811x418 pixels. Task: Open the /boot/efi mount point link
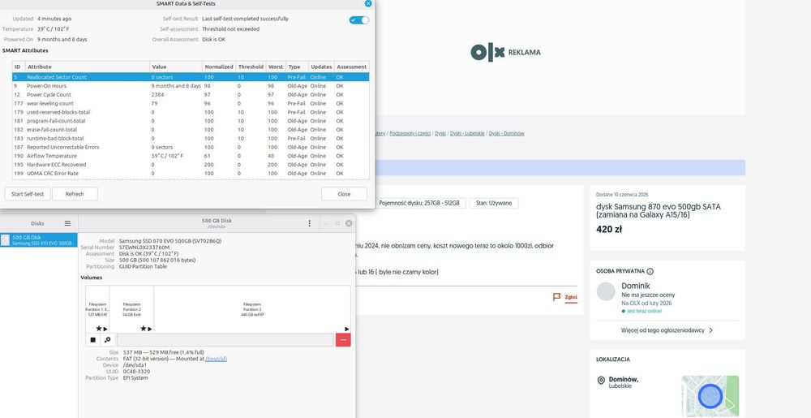click(x=217, y=359)
